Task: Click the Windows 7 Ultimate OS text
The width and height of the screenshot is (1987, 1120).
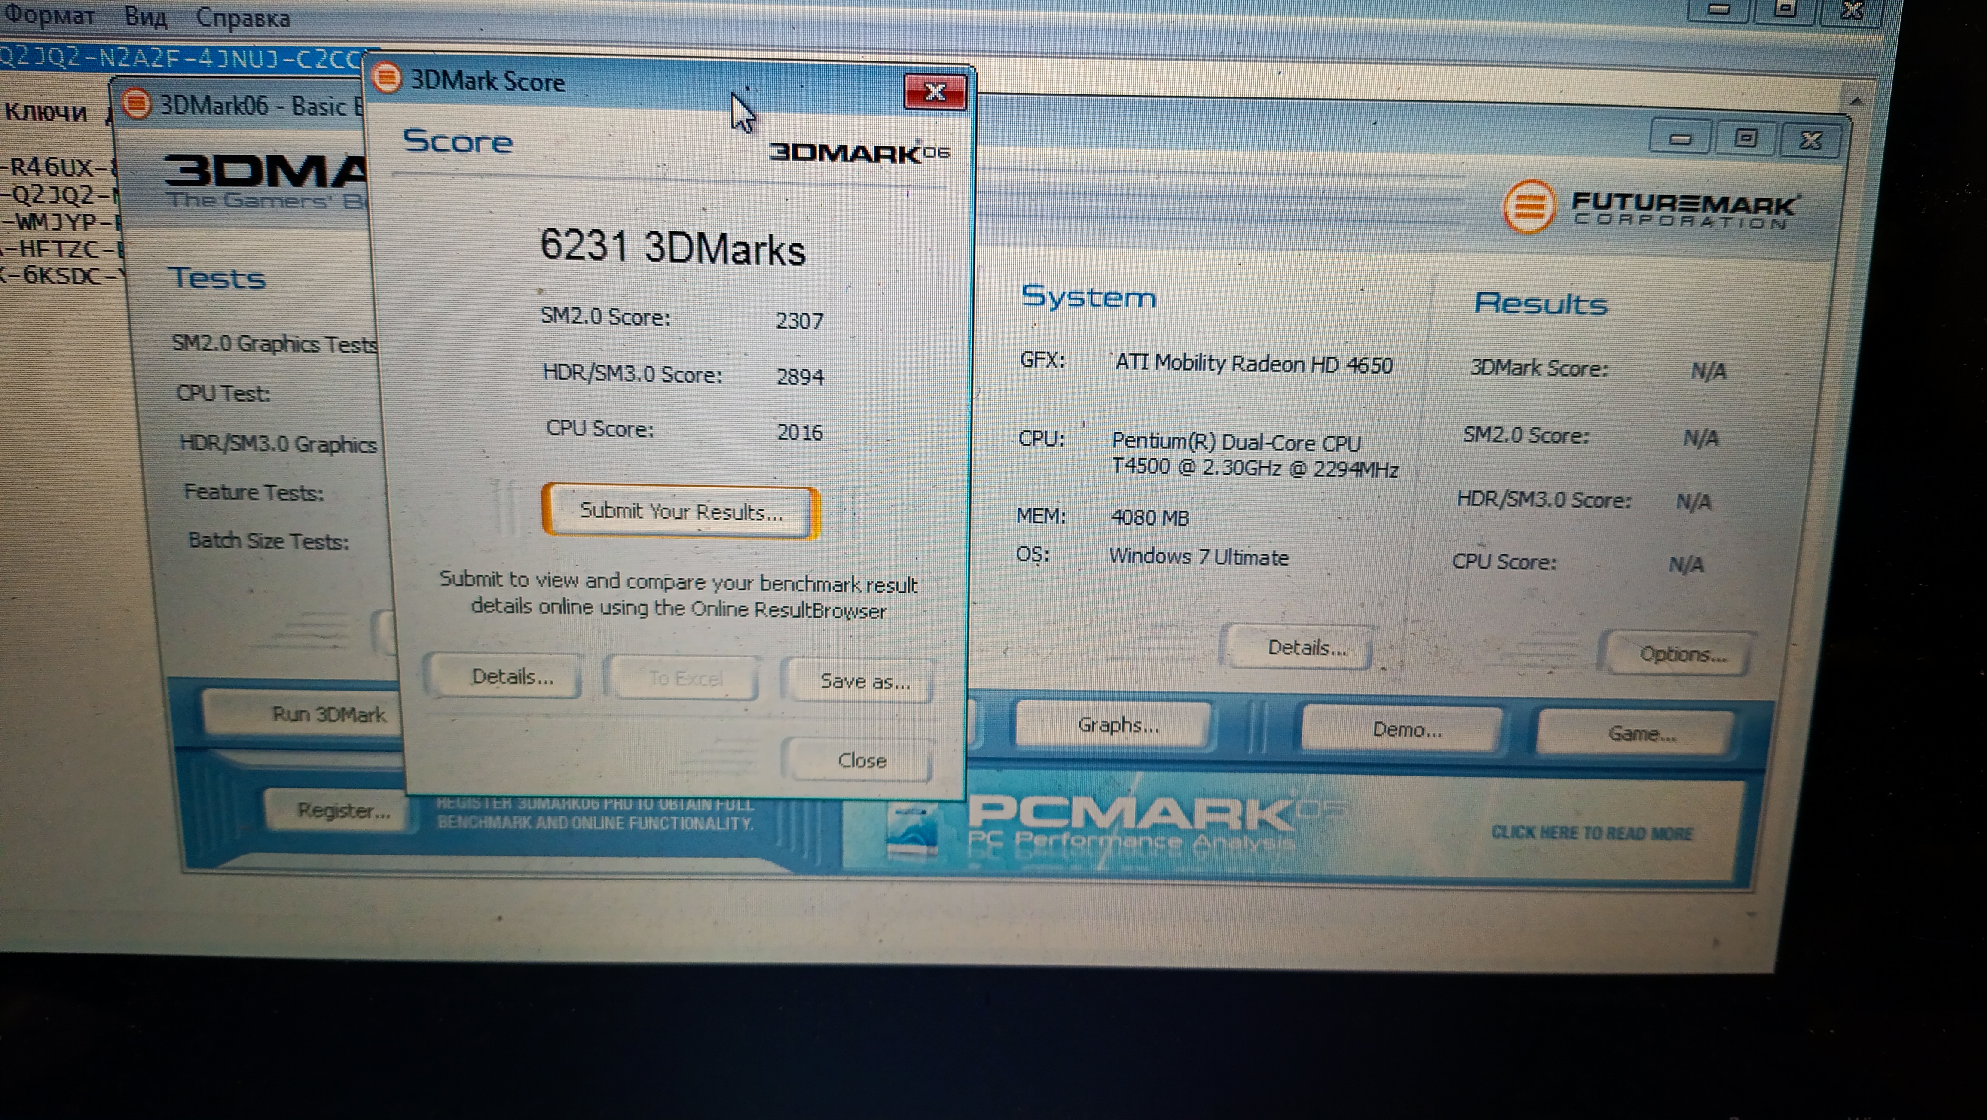Action: [x=1198, y=557]
